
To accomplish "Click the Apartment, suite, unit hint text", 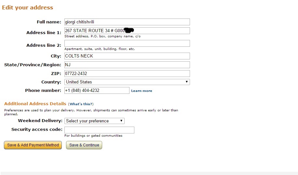I will tap(100, 49).
